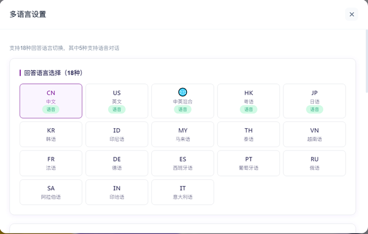This screenshot has height=234, width=368.
Task: Select RU Russian language option
Action: 315,163
